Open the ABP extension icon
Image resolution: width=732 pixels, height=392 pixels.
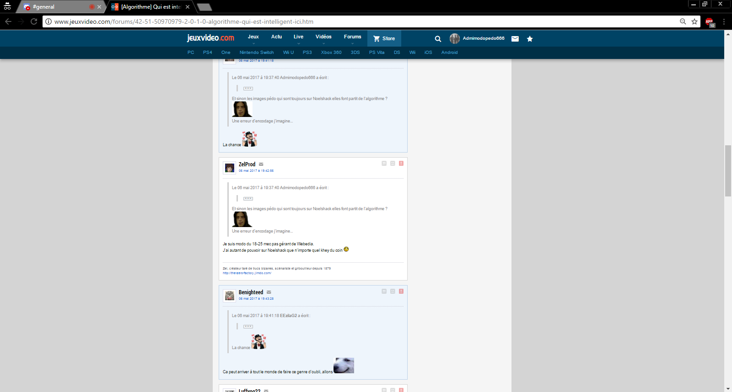710,22
